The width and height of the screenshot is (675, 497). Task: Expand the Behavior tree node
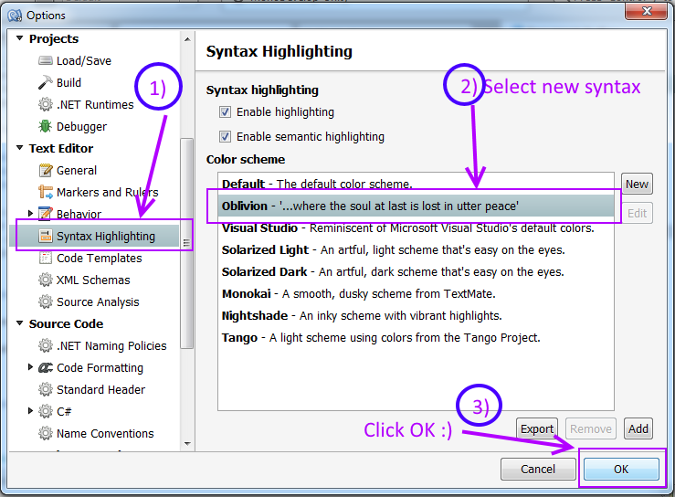click(30, 213)
